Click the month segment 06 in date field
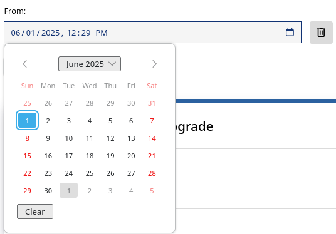The width and height of the screenshot is (336, 234). pos(16,33)
